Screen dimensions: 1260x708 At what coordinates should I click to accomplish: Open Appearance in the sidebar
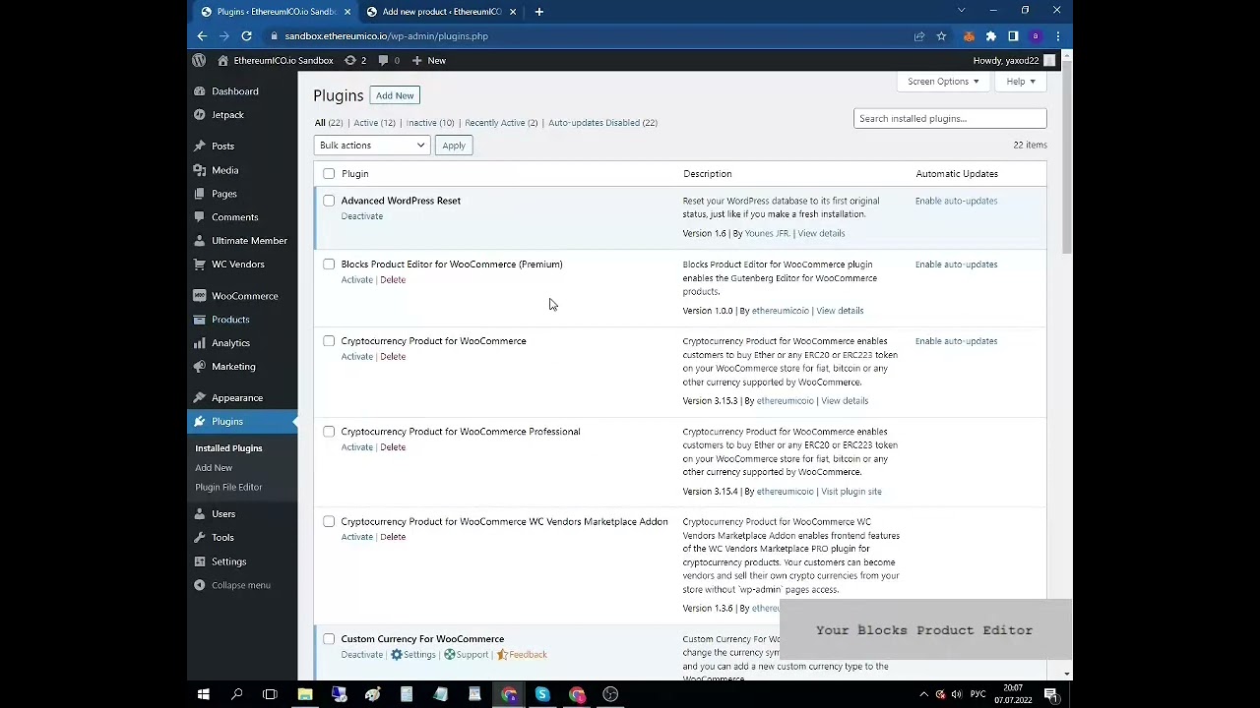pos(236,398)
